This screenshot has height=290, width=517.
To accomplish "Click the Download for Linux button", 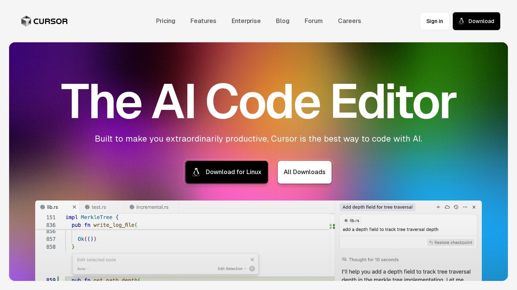I will pyautogui.click(x=227, y=172).
